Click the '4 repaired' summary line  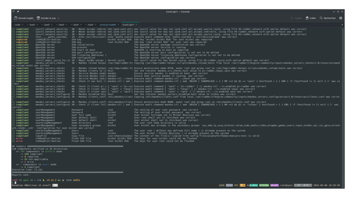tap(29, 157)
